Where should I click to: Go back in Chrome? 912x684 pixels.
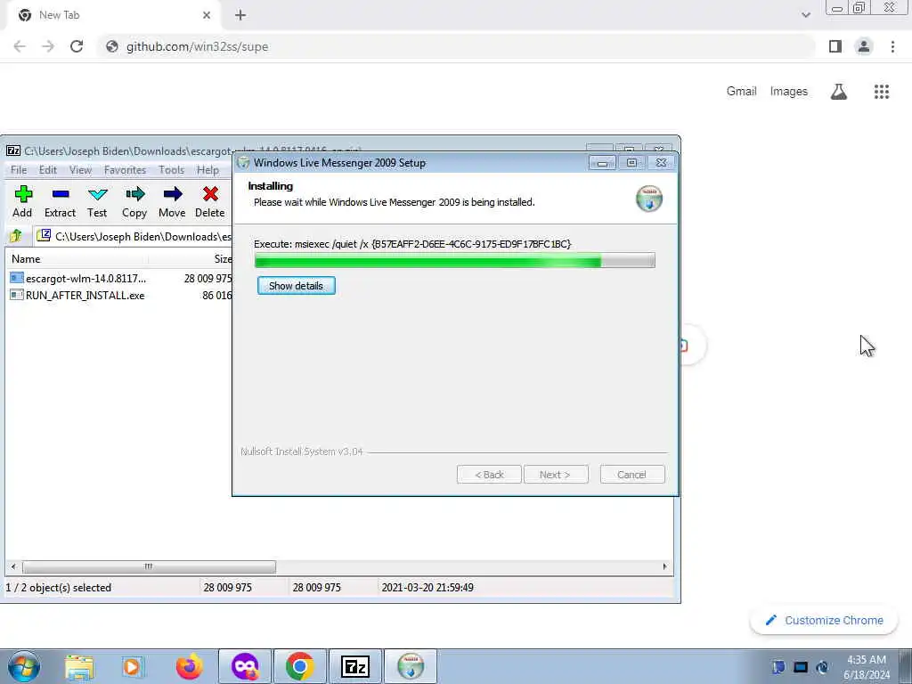20,46
